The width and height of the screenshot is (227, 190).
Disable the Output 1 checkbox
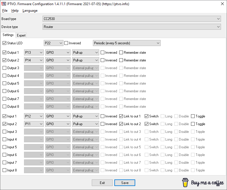(x=5, y=53)
